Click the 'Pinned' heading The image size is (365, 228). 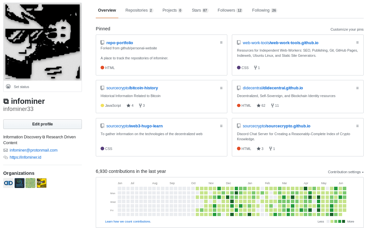pos(103,29)
